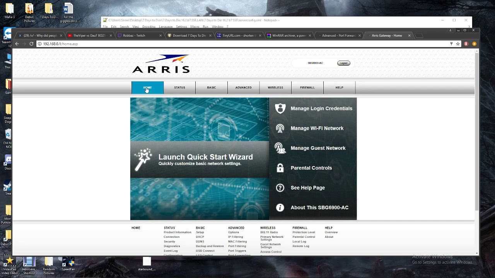Open the Manage Login Credentials shield icon

(280, 108)
